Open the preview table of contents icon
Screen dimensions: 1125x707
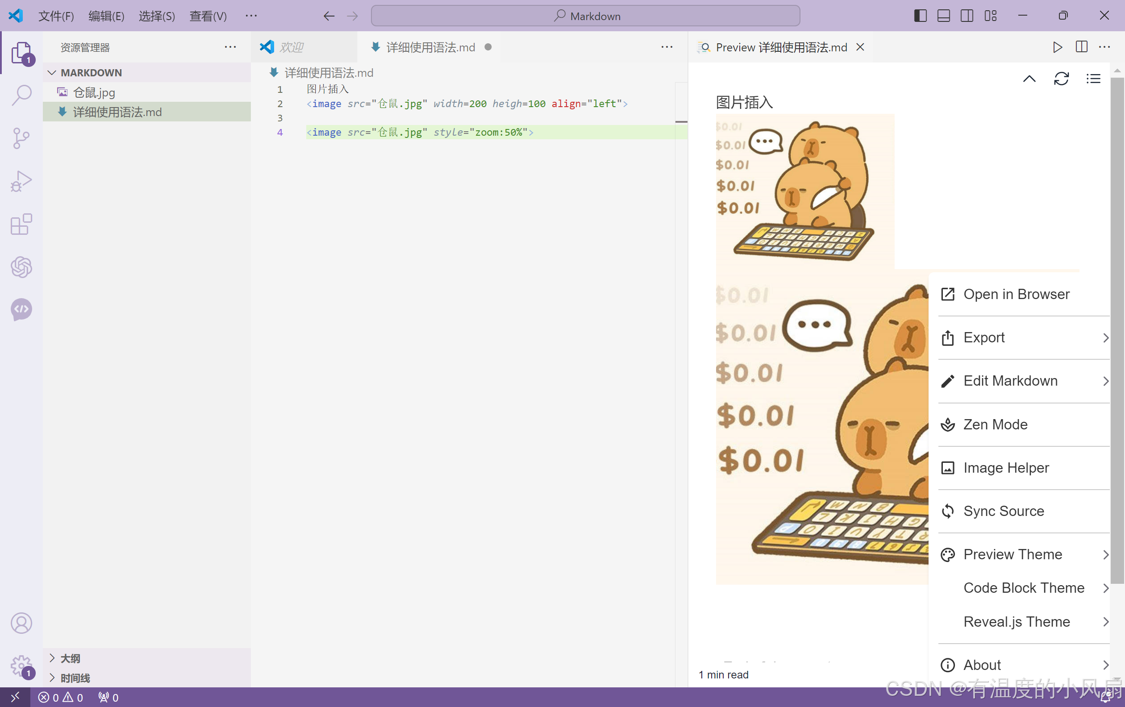tap(1093, 79)
